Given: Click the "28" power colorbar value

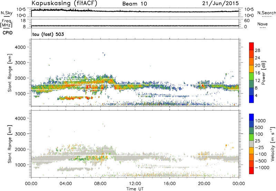Looking at the screenshot, I should pos(257,50).
